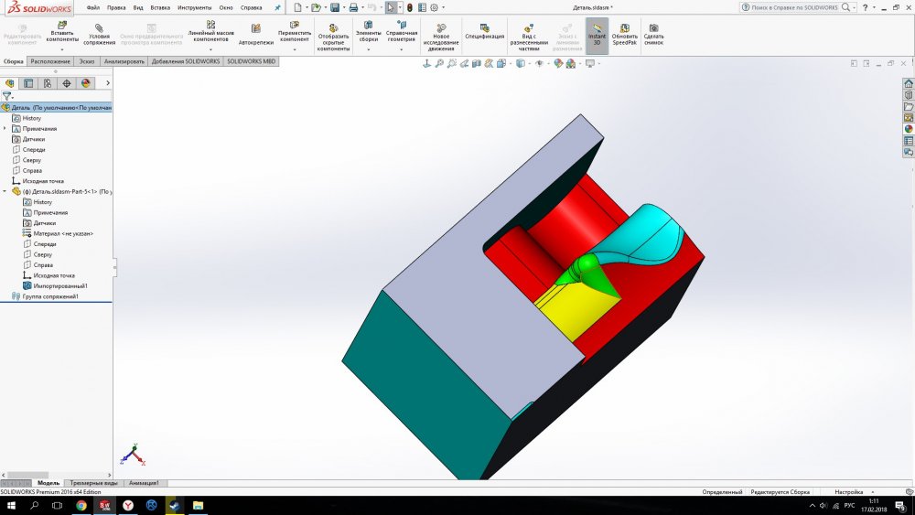This screenshot has height=515, width=915.
Task: Click Вид с разнесенными частями icon
Action: [x=528, y=27]
